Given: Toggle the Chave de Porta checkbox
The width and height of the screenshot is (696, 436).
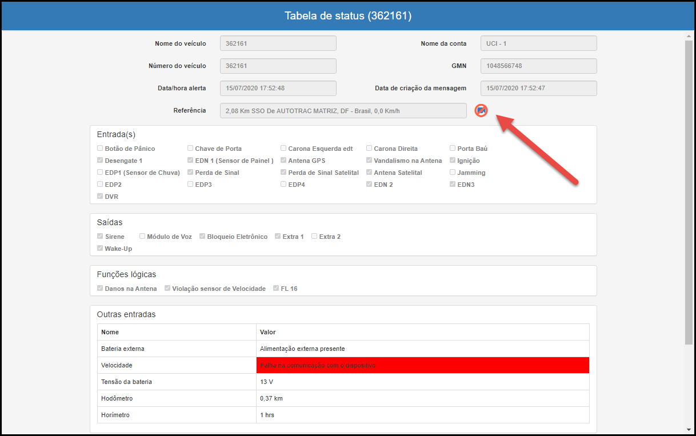Looking at the screenshot, I should (190, 149).
